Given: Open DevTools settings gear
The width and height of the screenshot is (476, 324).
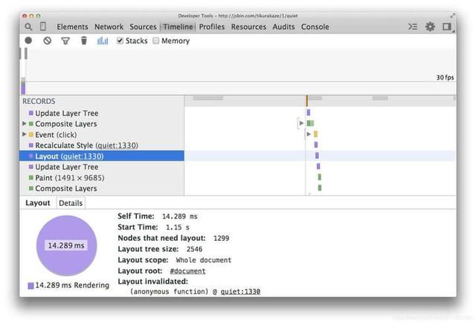Looking at the screenshot, I should (430, 27).
